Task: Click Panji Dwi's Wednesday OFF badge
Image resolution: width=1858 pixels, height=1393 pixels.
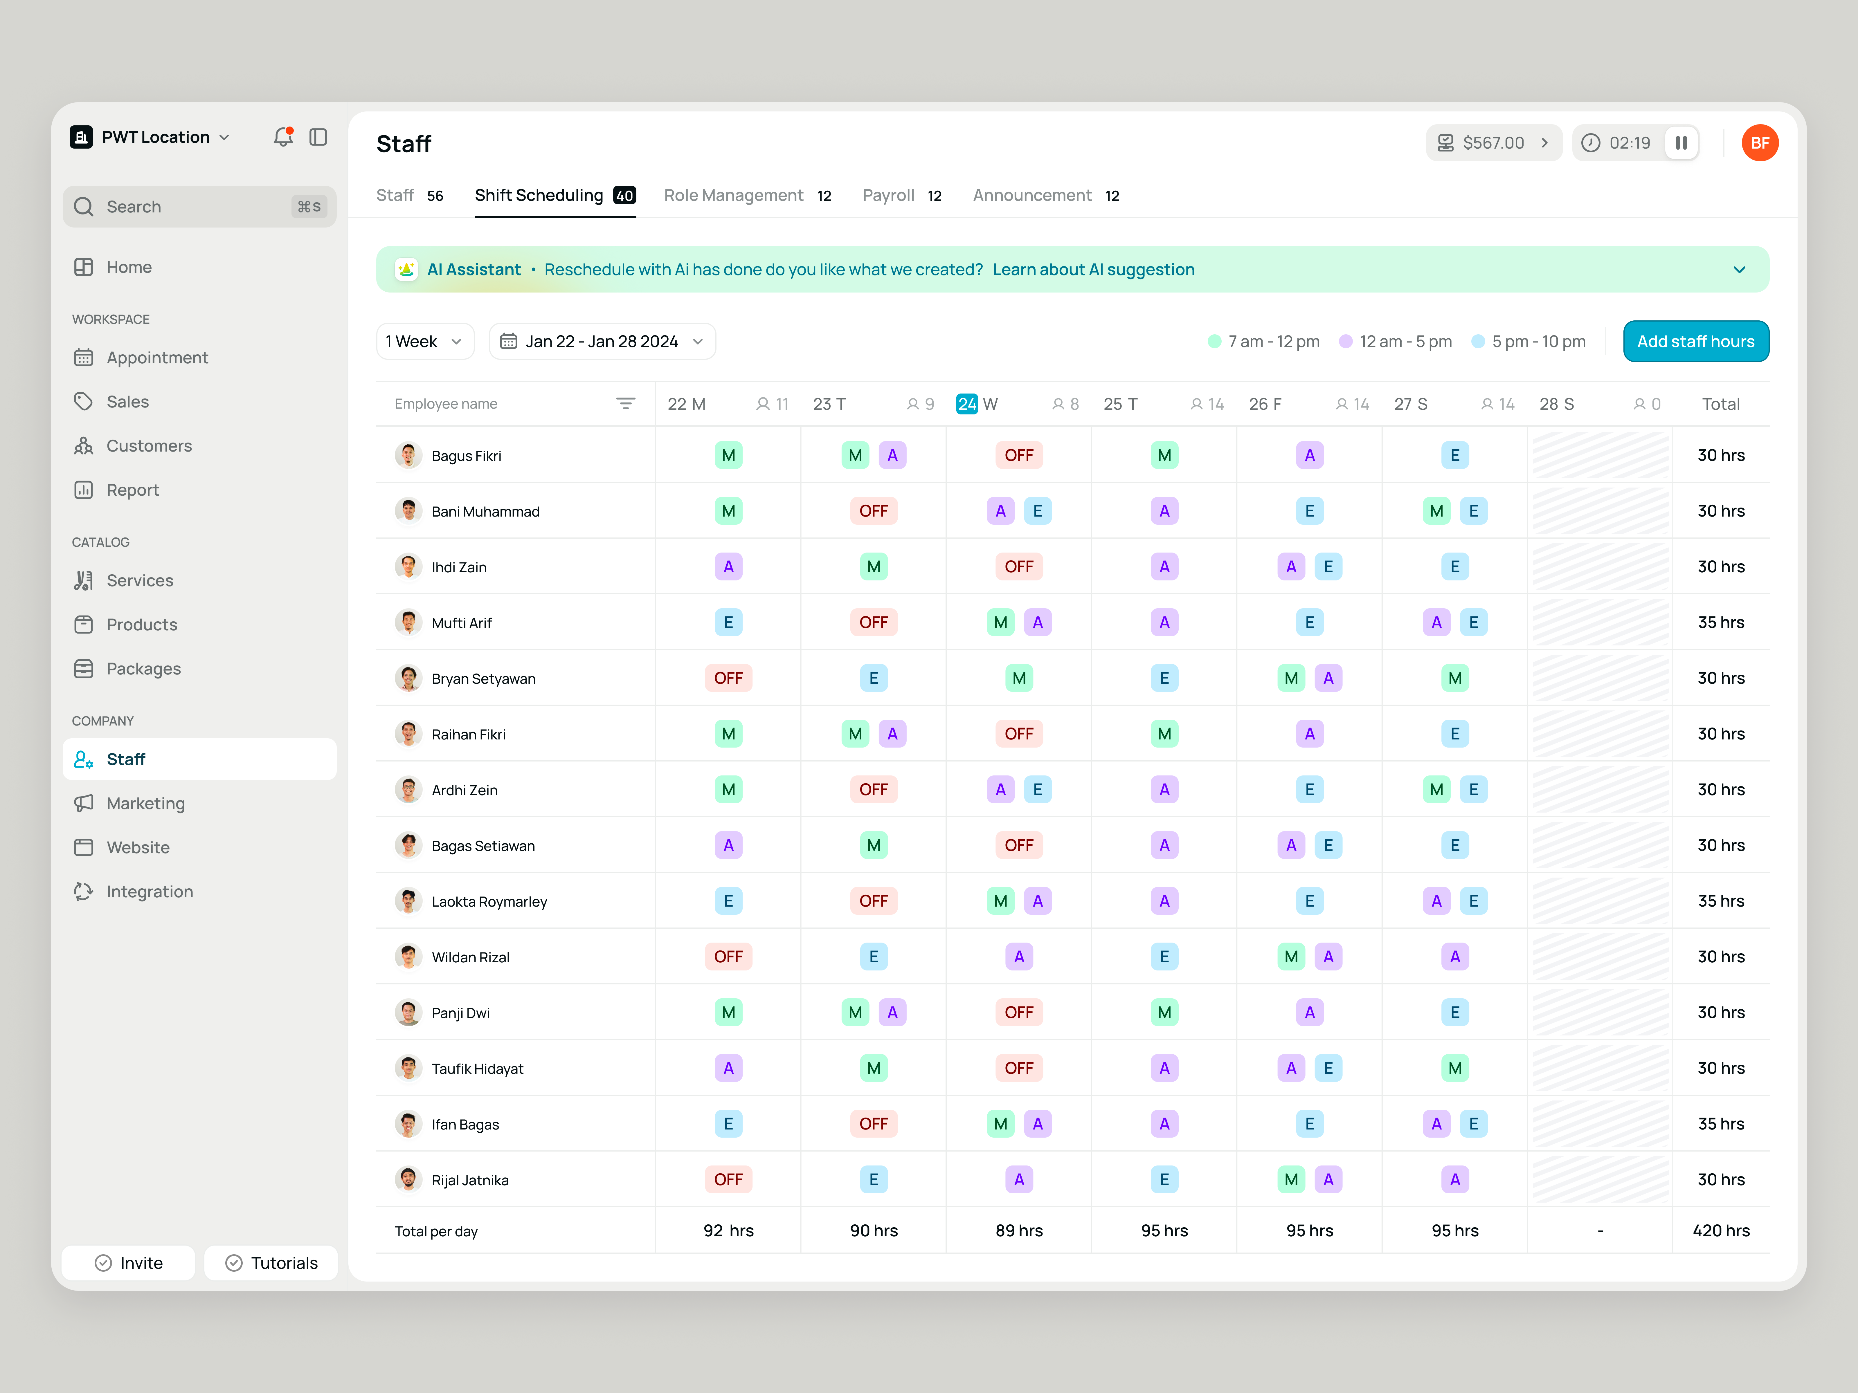Action: pyautogui.click(x=1019, y=1013)
